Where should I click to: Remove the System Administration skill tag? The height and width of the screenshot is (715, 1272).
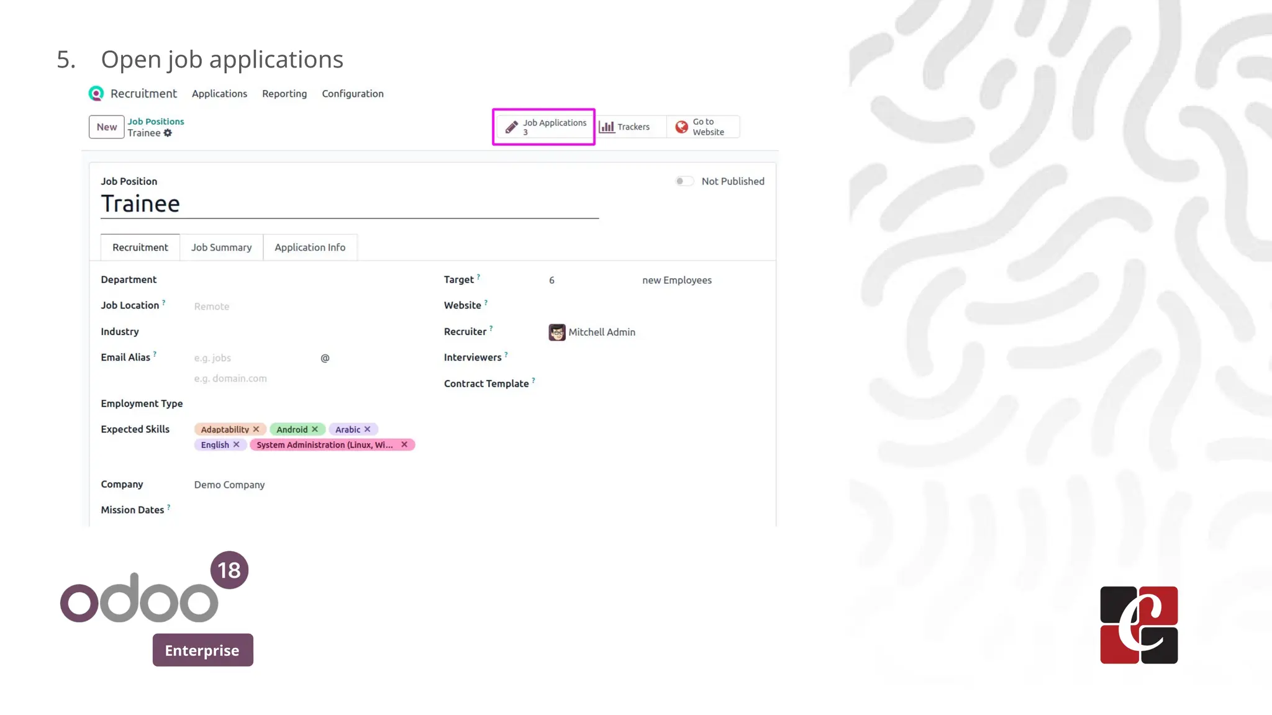pyautogui.click(x=404, y=445)
